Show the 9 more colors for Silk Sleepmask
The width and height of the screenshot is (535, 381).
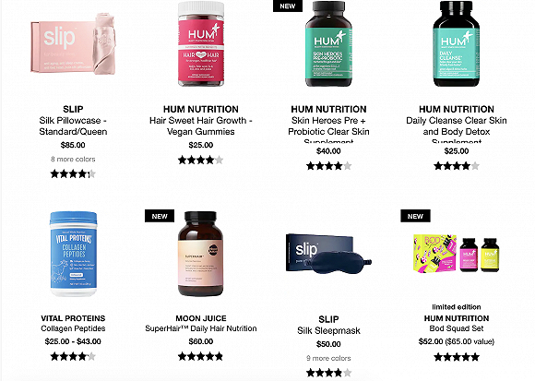[x=328, y=358]
